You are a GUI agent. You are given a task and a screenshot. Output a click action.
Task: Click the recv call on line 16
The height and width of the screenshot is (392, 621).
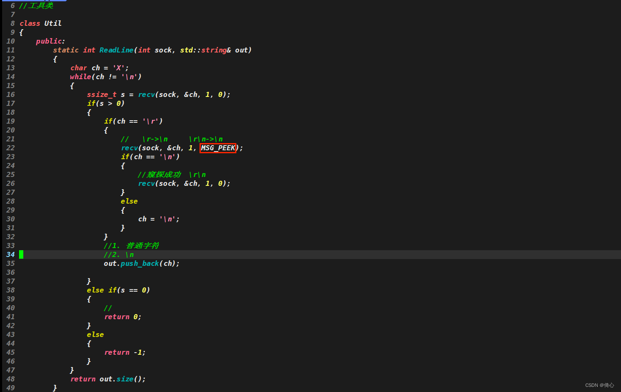[184, 94]
